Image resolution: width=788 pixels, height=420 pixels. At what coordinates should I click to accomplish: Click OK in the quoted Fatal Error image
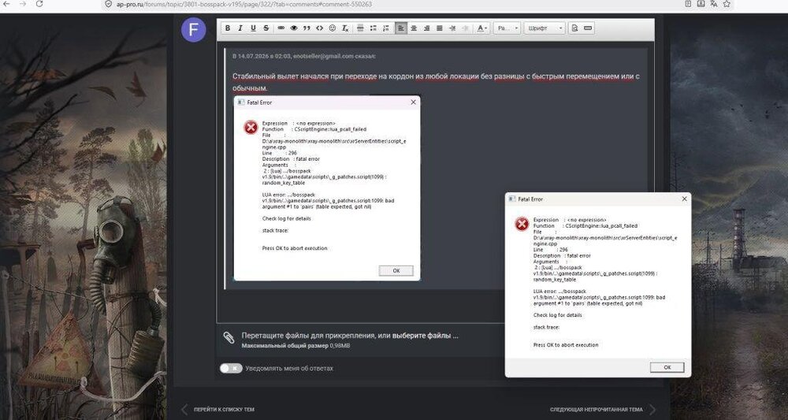click(x=396, y=271)
